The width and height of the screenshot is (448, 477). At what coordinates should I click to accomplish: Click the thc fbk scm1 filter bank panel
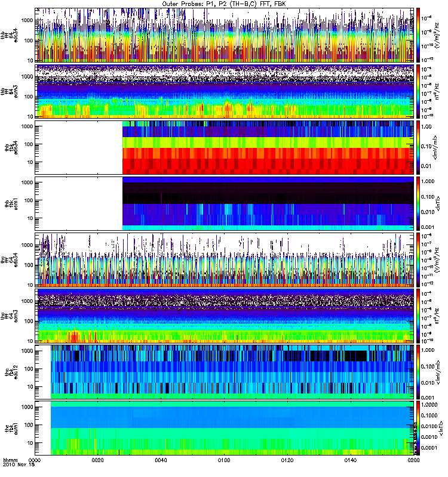coord(225,428)
